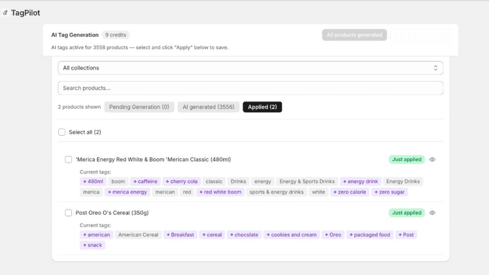Click the 480ml tag
Image resolution: width=489 pixels, height=275 pixels.
pyautogui.click(x=93, y=181)
